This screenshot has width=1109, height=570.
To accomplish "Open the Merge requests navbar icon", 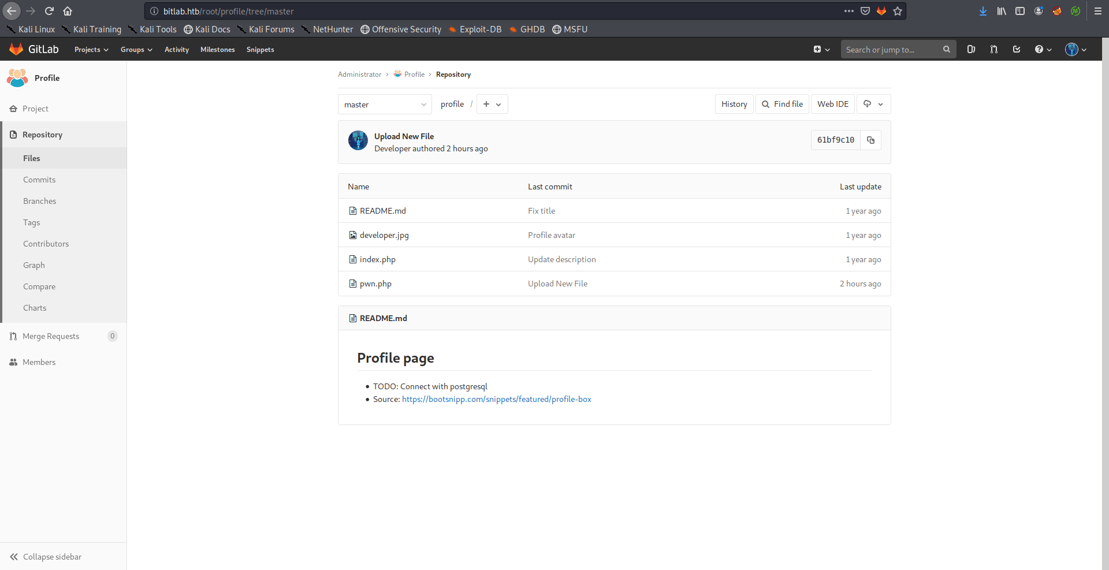I will coord(993,50).
